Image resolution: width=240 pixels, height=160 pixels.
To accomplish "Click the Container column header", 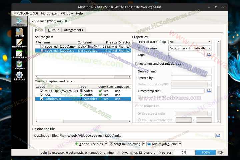I will (x=90, y=42).
